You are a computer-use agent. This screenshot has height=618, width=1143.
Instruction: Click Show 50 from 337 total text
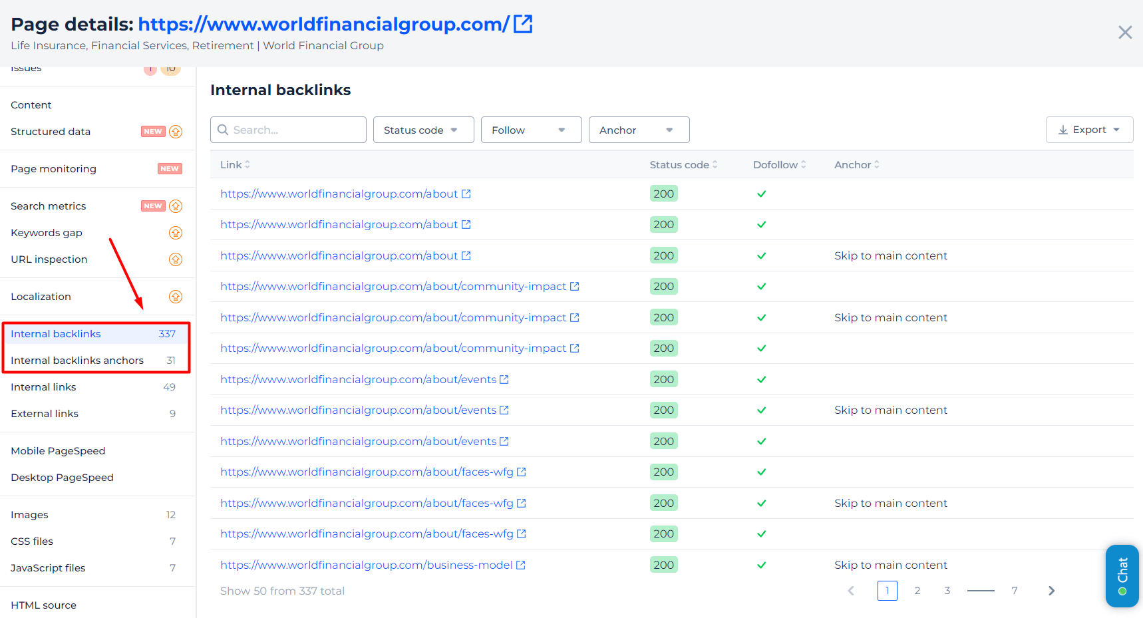283,591
